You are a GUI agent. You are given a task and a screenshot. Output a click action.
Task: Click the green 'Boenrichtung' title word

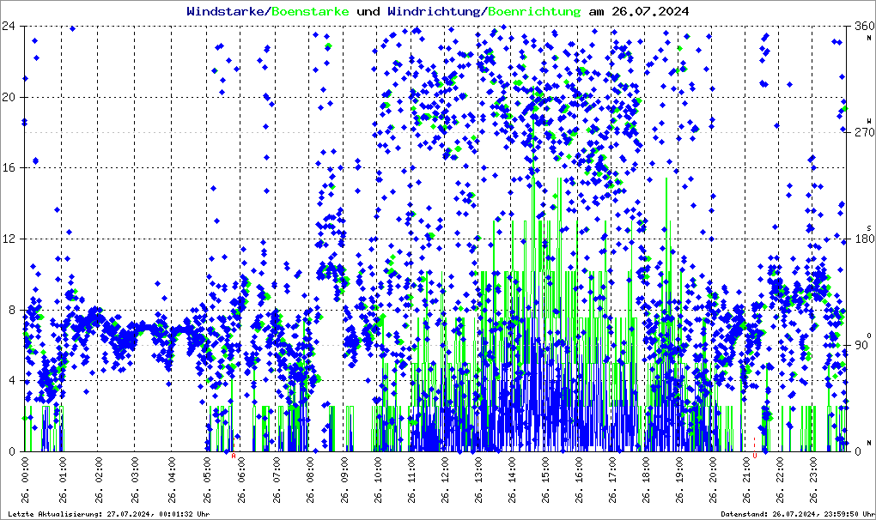535,11
